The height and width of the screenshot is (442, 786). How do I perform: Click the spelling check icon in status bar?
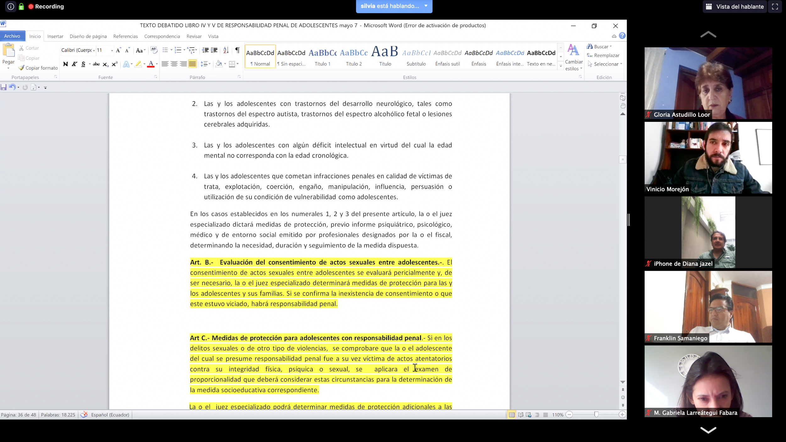pyautogui.click(x=84, y=415)
